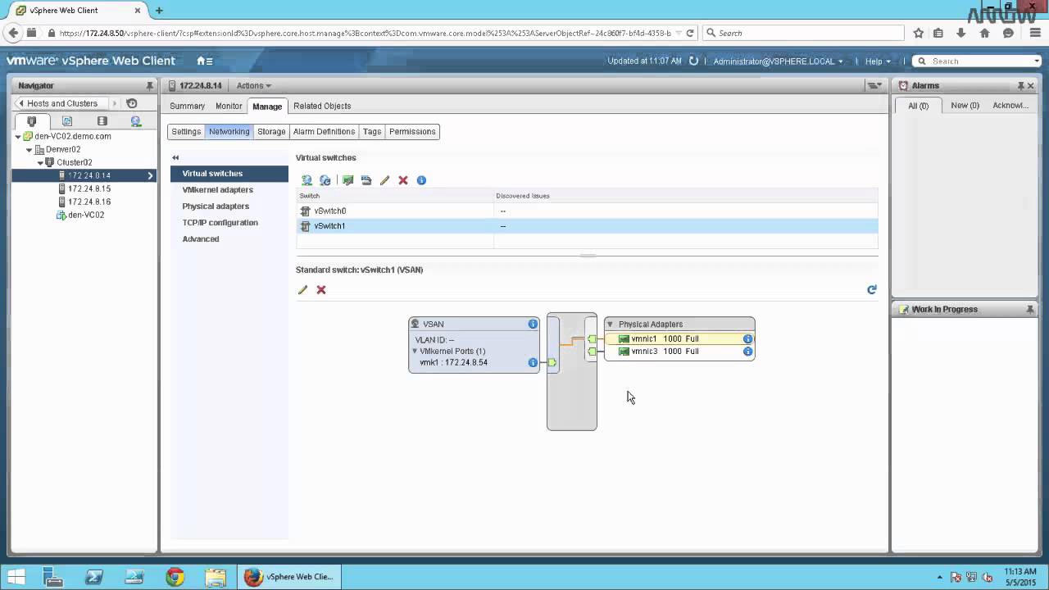Pin the Work In Progress panel
The height and width of the screenshot is (590, 1049).
pyautogui.click(x=1030, y=309)
